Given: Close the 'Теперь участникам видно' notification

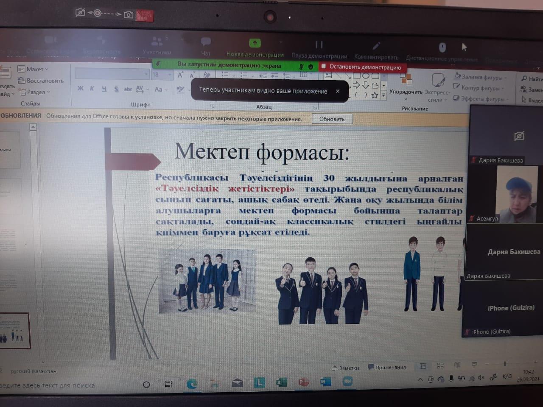Looking at the screenshot, I should point(338,91).
